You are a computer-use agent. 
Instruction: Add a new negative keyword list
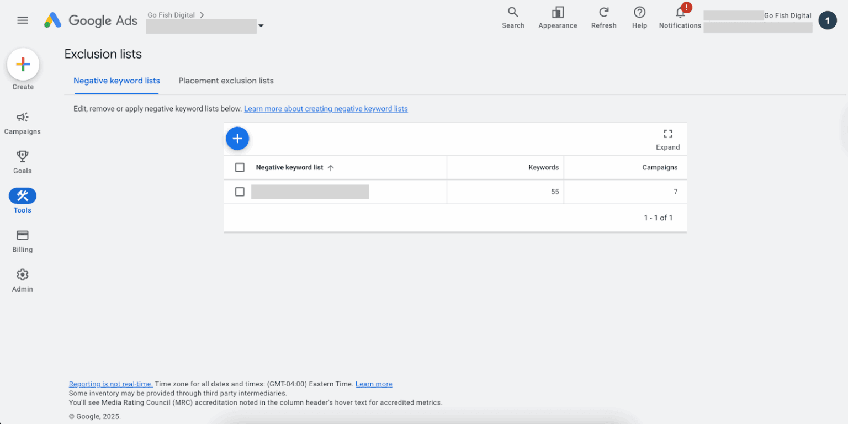pyautogui.click(x=237, y=139)
